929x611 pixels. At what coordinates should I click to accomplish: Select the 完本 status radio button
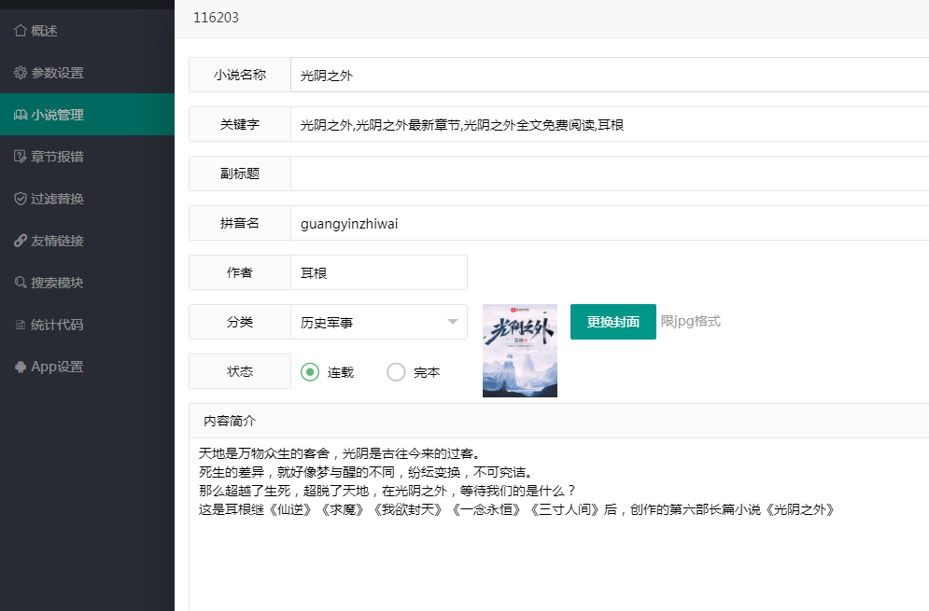click(x=396, y=372)
